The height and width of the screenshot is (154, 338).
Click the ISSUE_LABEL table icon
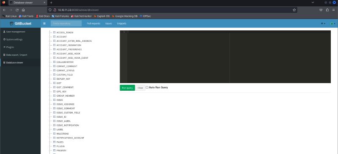[55, 121]
